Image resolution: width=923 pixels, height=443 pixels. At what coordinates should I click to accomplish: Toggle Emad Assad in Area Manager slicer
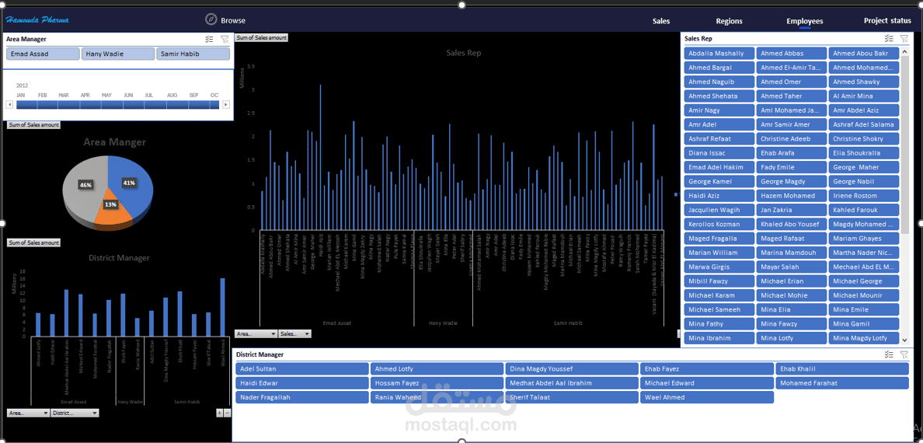43,54
